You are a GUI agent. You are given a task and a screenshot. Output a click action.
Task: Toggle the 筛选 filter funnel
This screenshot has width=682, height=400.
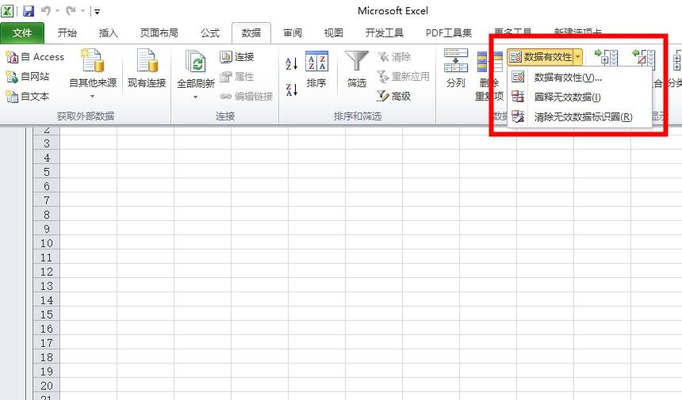(x=357, y=70)
